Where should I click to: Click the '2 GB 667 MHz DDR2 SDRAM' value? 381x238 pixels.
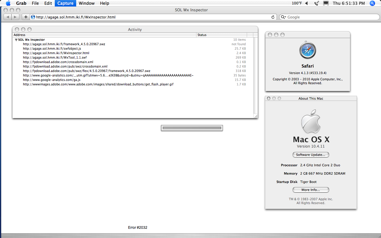pos(323,173)
